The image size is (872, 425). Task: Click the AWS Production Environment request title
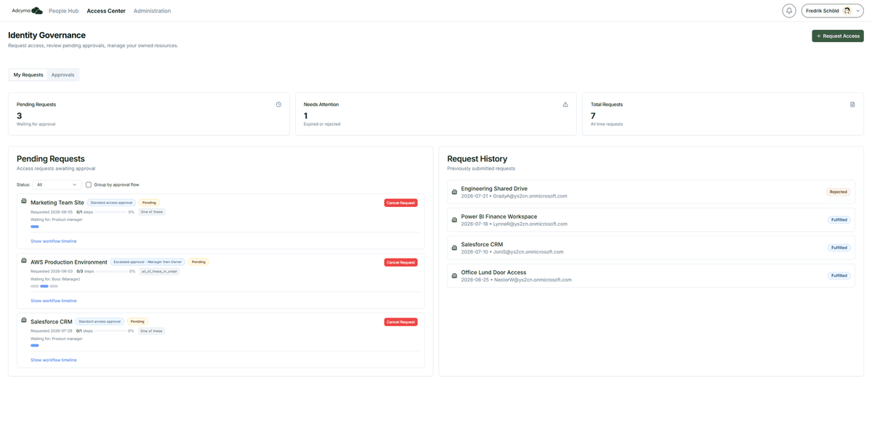point(69,262)
